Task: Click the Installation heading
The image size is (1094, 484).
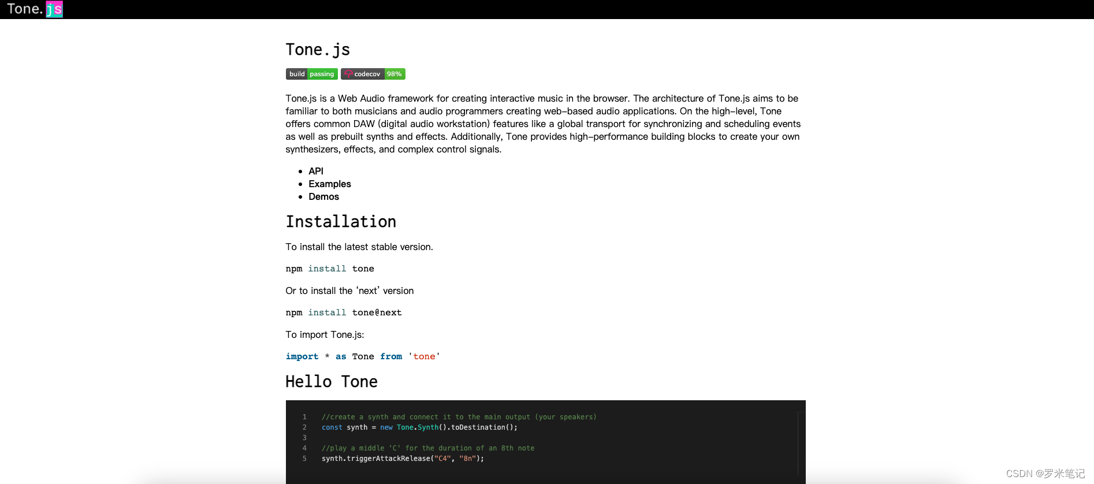Action: 341,222
